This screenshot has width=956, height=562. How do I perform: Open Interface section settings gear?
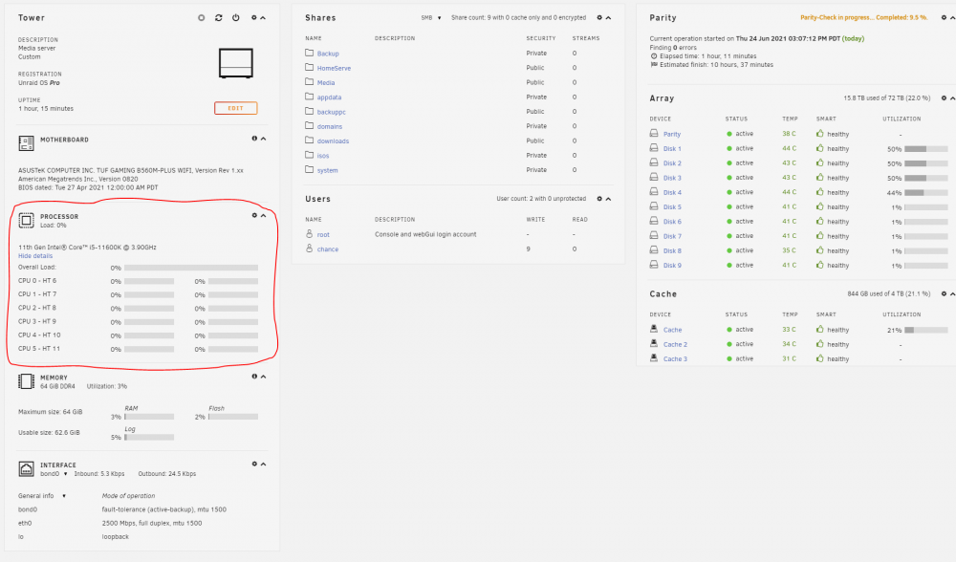coord(254,464)
